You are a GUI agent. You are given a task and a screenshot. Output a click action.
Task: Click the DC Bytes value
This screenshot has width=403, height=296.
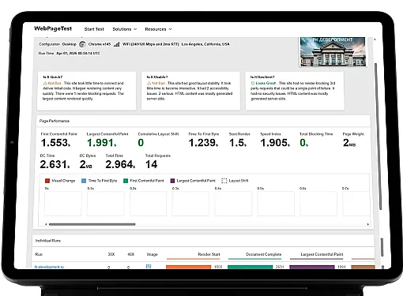86,164
